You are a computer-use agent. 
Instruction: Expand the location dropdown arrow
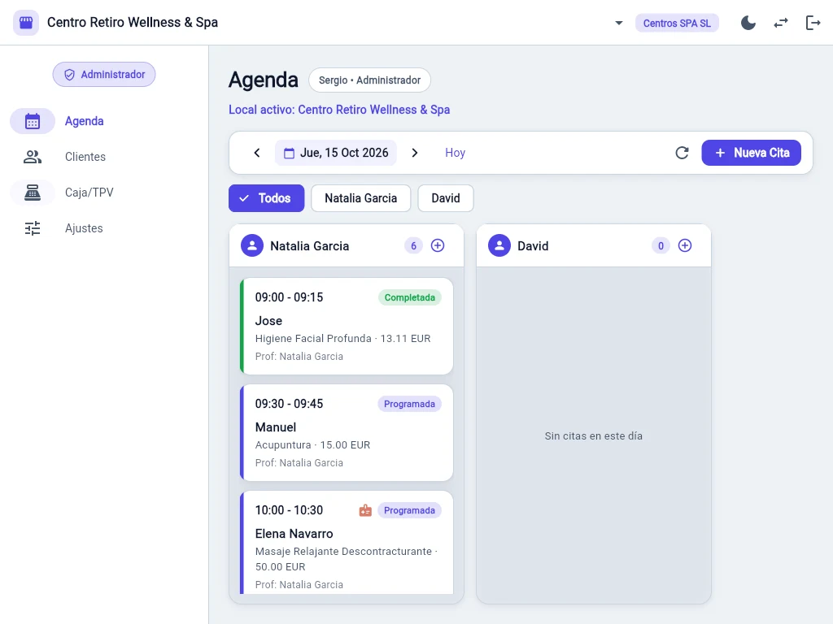coord(619,23)
